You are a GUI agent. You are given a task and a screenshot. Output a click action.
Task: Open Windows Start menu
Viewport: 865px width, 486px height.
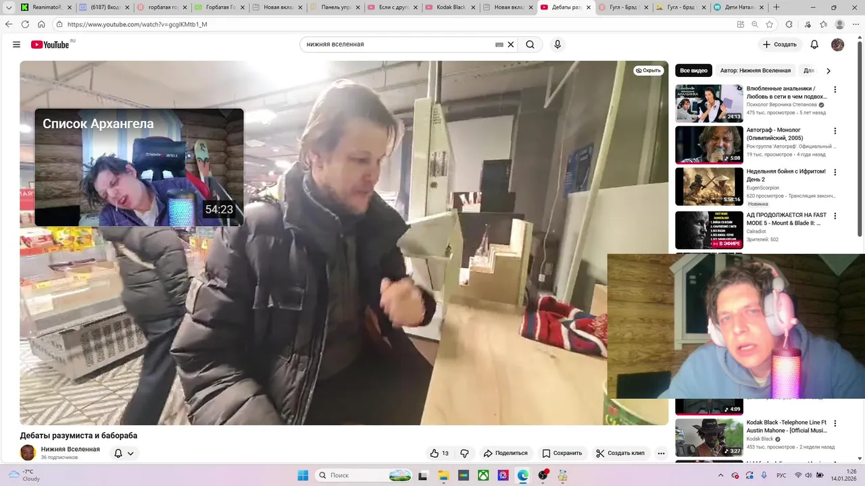pos(303,475)
